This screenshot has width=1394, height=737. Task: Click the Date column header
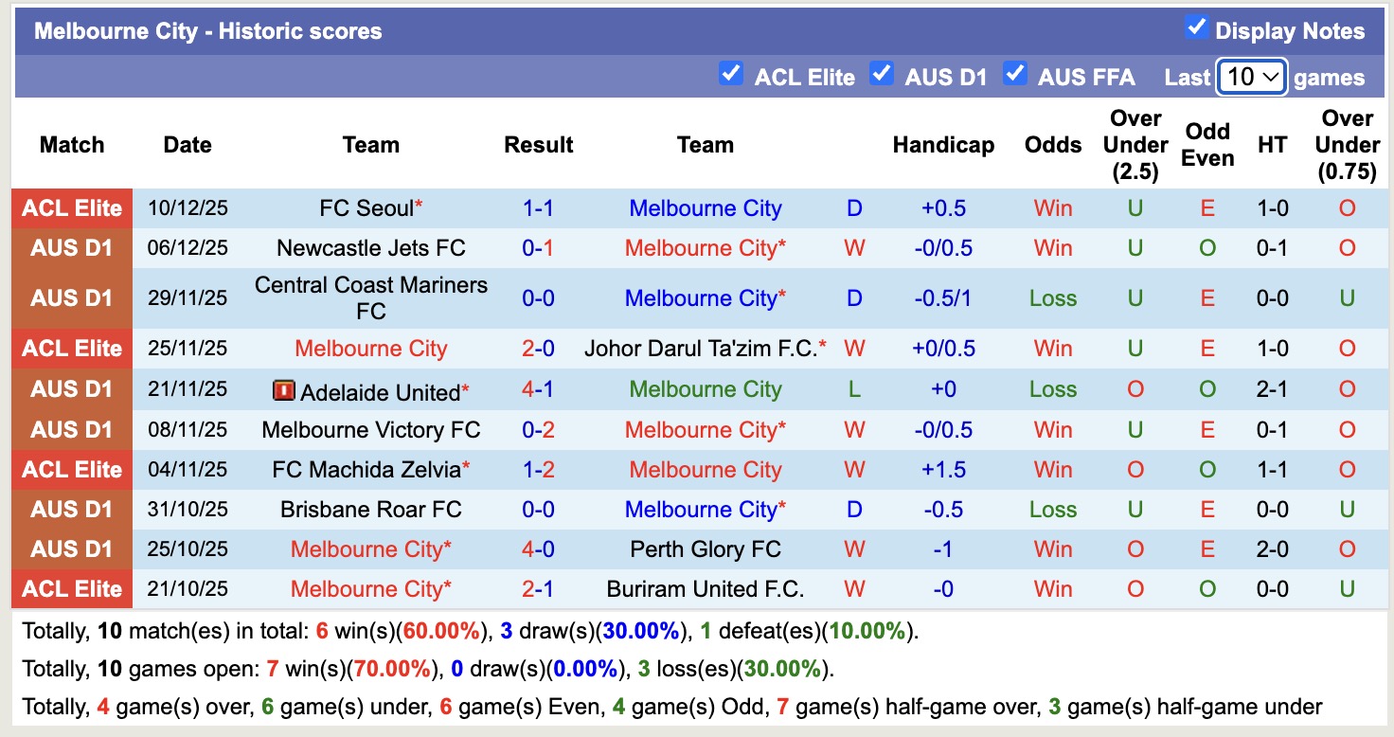click(x=187, y=145)
